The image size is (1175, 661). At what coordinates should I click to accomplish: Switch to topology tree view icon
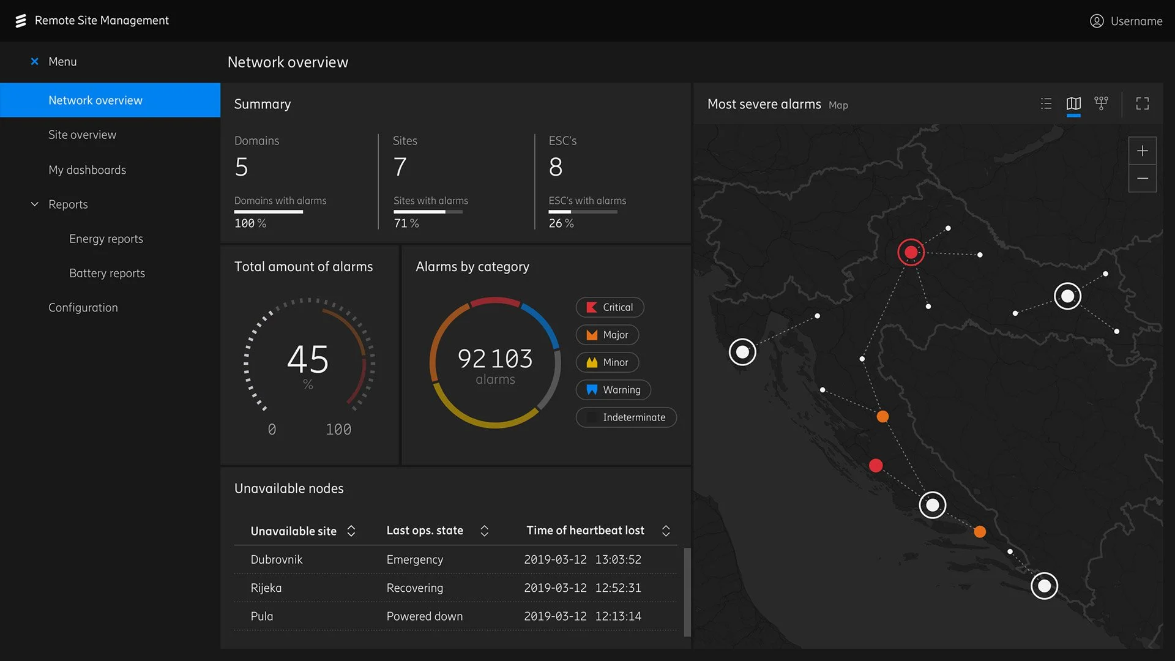click(1101, 103)
